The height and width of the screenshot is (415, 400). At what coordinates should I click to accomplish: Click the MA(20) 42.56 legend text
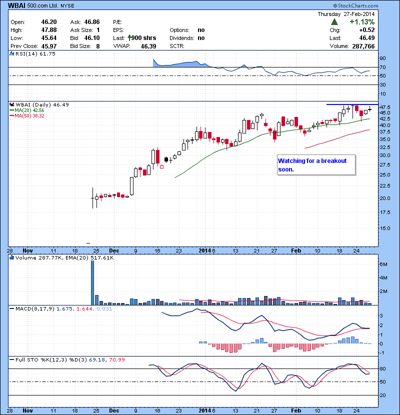click(29, 110)
